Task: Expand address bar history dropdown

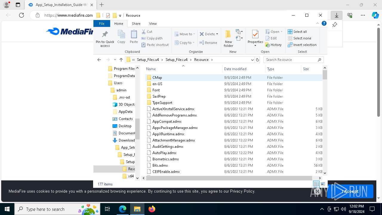Action: tap(252, 60)
